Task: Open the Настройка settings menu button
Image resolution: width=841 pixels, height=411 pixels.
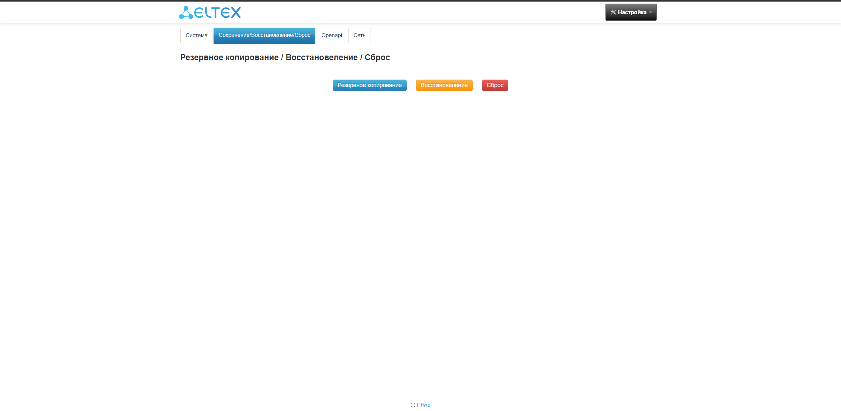Action: click(x=631, y=12)
